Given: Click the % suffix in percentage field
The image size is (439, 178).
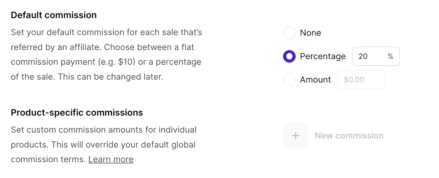Looking at the screenshot, I should click(390, 56).
